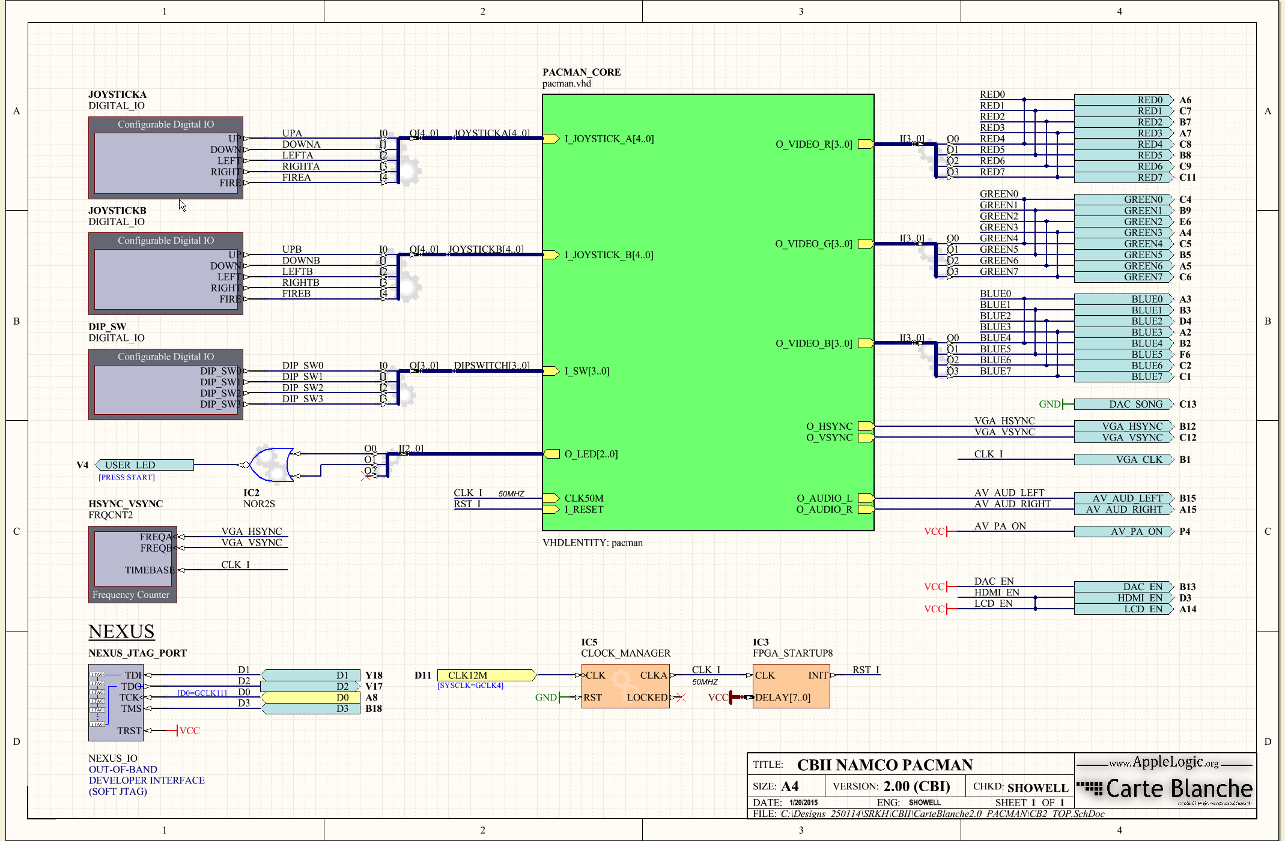Screen dimensions: 1285x841
Task: Click the NEXUS heading text
Action: click(121, 632)
